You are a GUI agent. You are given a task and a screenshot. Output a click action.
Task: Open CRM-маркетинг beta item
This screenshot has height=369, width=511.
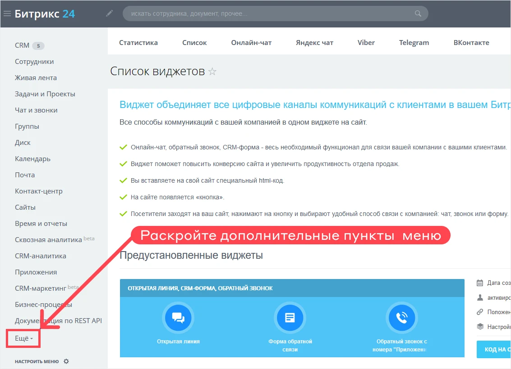click(47, 288)
